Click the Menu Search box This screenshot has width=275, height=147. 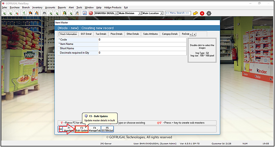pyautogui.click(x=178, y=13)
